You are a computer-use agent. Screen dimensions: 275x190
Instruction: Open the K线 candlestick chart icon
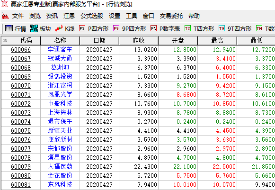[x=59, y=28]
